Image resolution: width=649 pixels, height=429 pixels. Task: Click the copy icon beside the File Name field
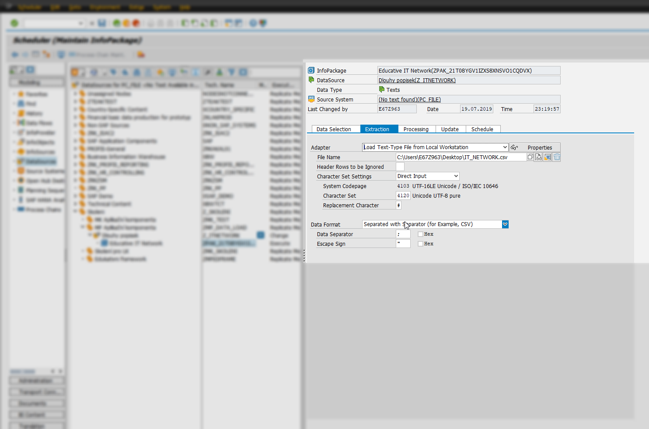(x=530, y=157)
